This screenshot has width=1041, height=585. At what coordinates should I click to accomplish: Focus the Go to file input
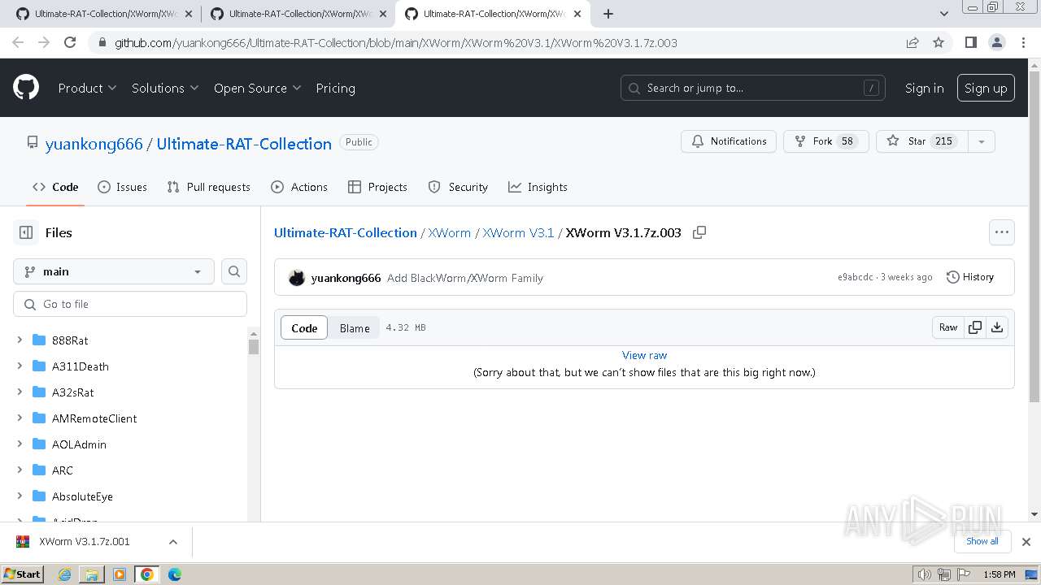pos(130,304)
